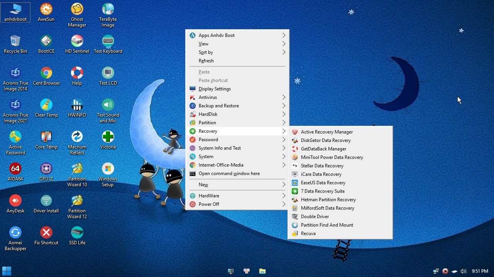Expand the Apps Anhdv Boot submenu
Image resolution: width=494 pixels, height=277 pixels.
(237, 35)
